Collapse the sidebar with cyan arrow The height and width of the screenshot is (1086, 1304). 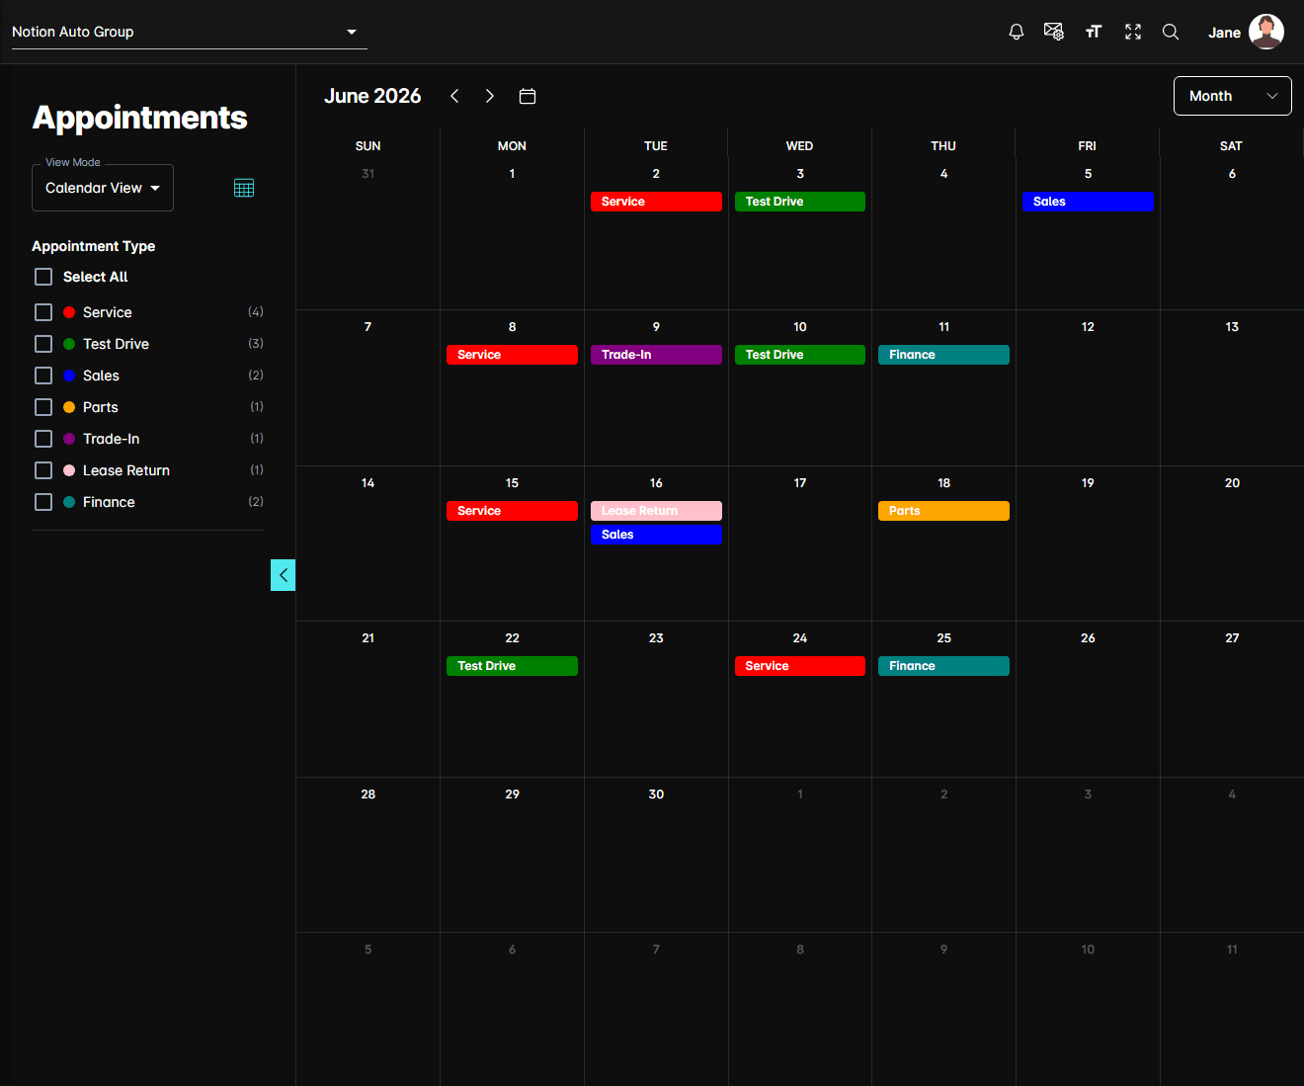[284, 575]
